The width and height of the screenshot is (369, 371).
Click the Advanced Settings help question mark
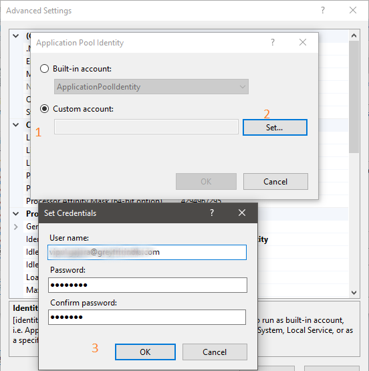pos(323,10)
